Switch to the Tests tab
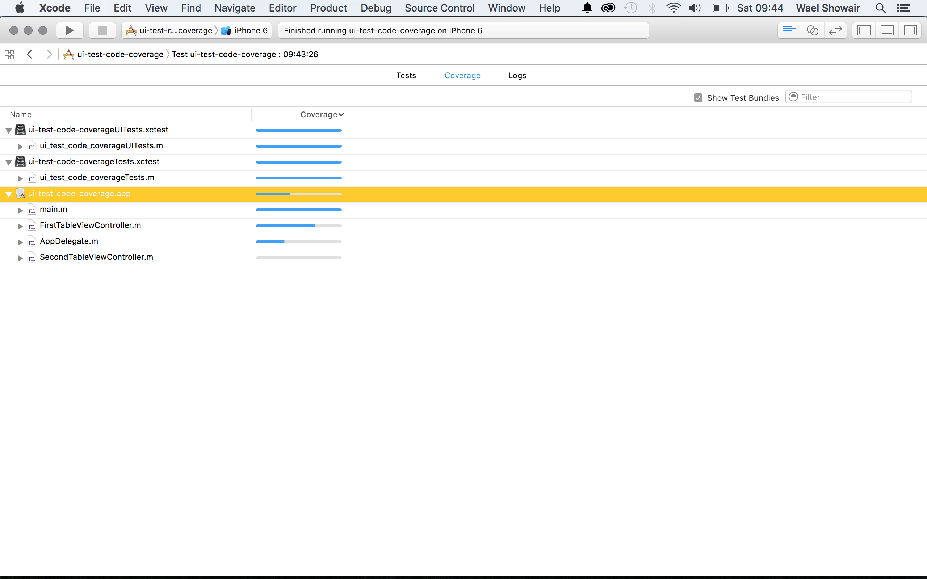The width and height of the screenshot is (927, 579). (x=406, y=75)
